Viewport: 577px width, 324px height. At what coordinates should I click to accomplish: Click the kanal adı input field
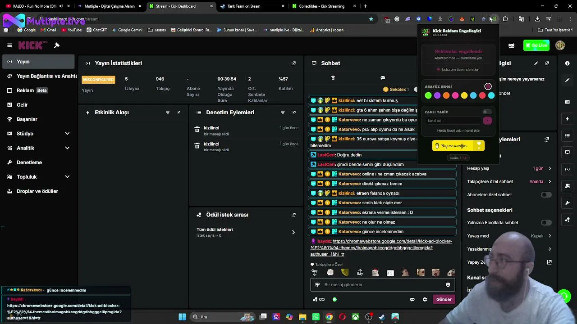click(x=453, y=121)
